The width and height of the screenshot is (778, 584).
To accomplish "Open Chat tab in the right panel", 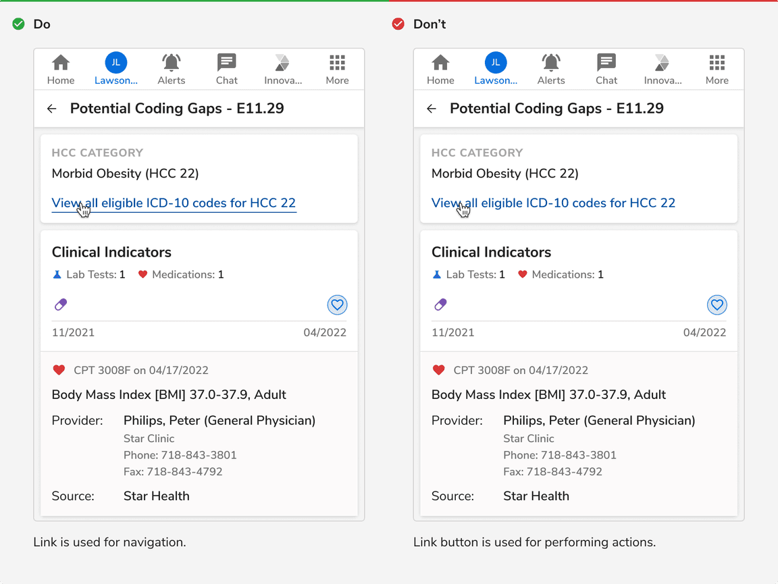I will coord(606,70).
